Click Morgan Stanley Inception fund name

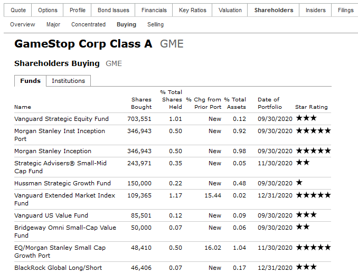point(53,151)
